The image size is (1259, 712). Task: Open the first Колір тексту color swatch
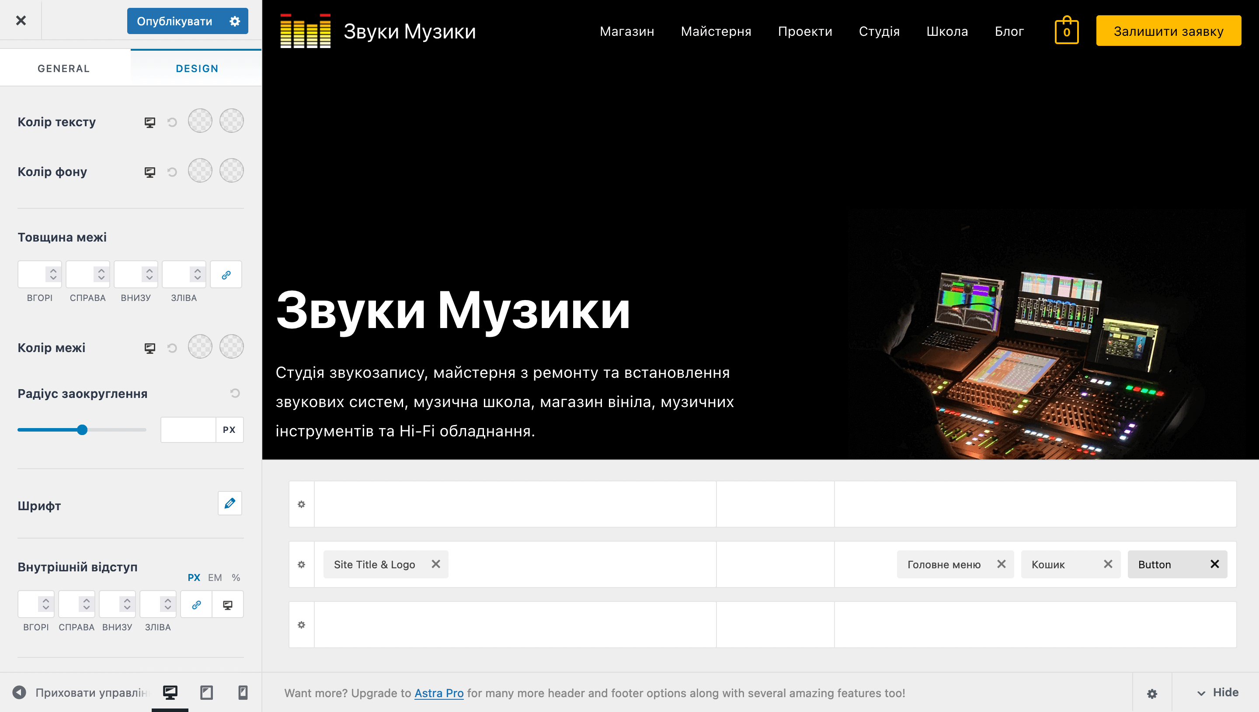coord(200,121)
